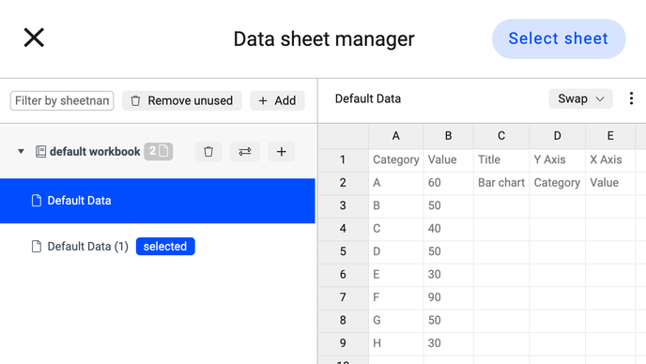Select column D header
This screenshot has width=646, height=364.
557,136
